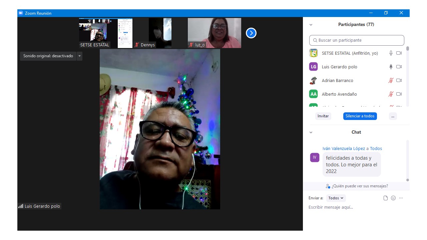Focus the Buscar un participante field

click(357, 40)
